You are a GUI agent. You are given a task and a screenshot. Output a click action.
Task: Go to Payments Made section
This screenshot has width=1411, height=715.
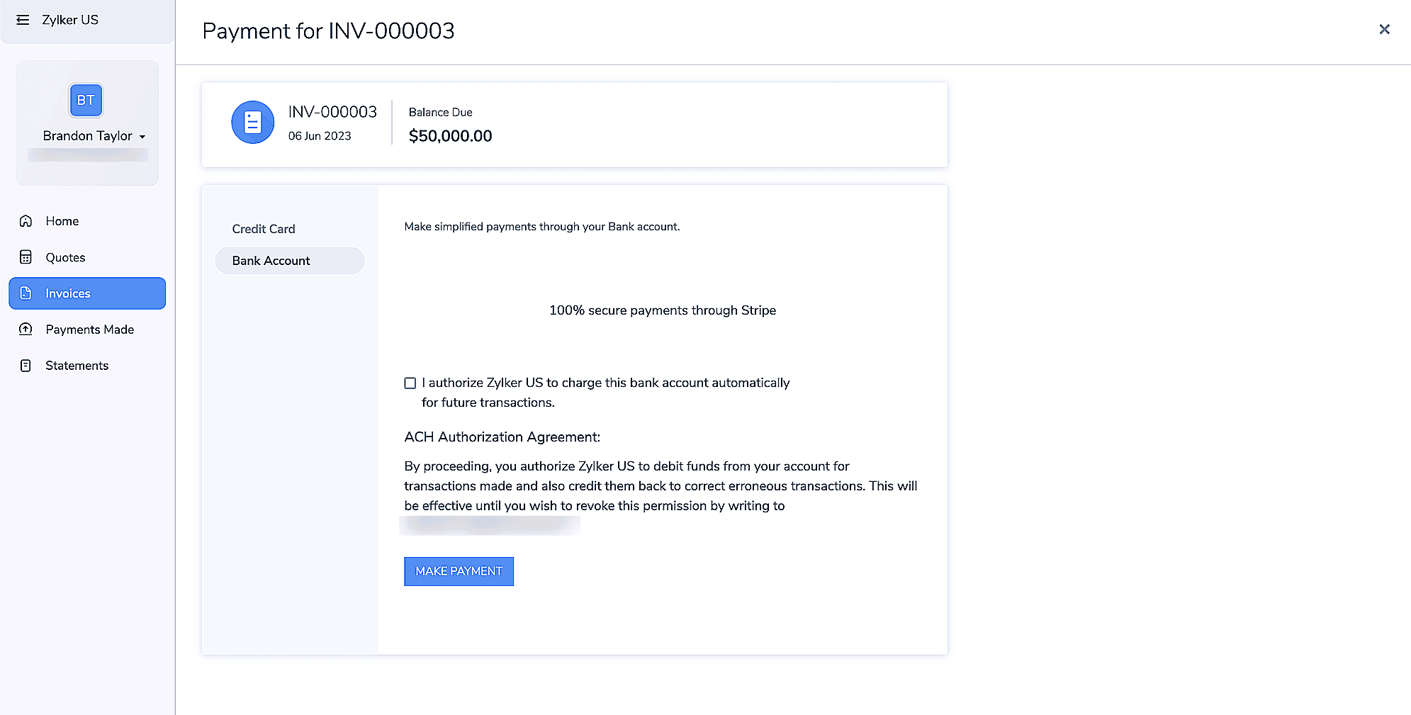click(90, 330)
